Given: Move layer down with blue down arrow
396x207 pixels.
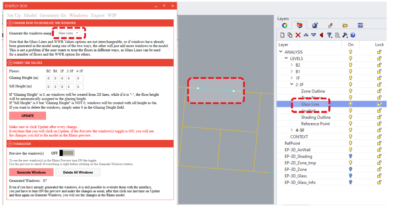Looking at the screenshot, I should pyautogui.click(x=314, y=35).
